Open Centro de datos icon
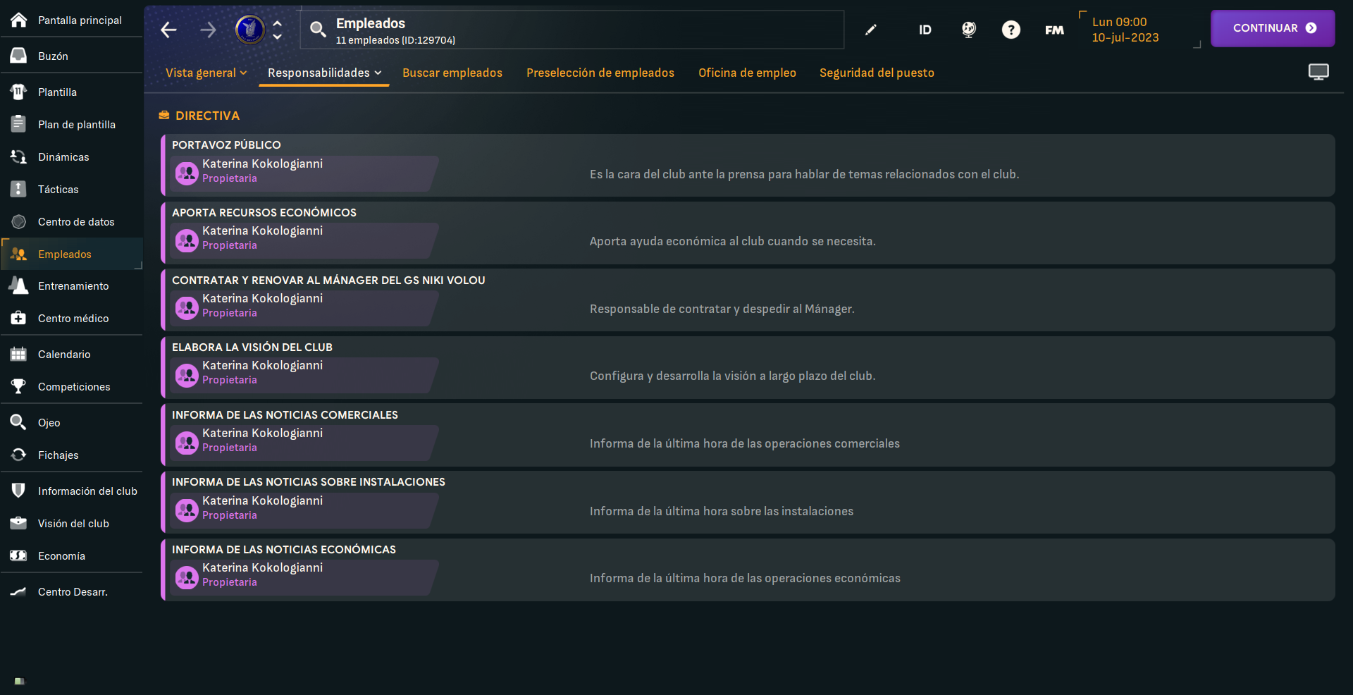 (19, 221)
